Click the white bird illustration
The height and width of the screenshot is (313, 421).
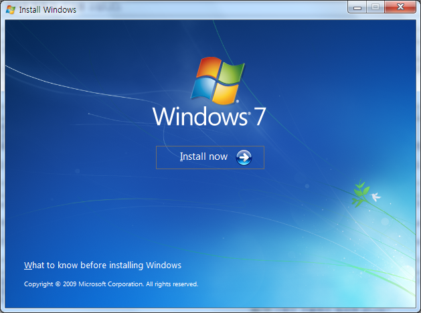[375, 197]
